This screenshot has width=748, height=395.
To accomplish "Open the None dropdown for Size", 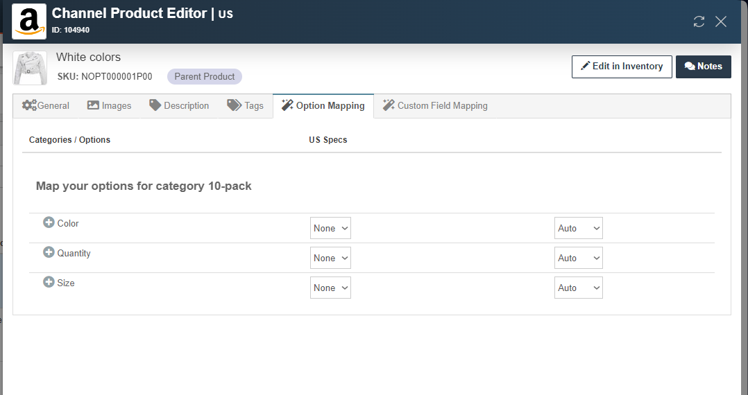I will click(330, 288).
